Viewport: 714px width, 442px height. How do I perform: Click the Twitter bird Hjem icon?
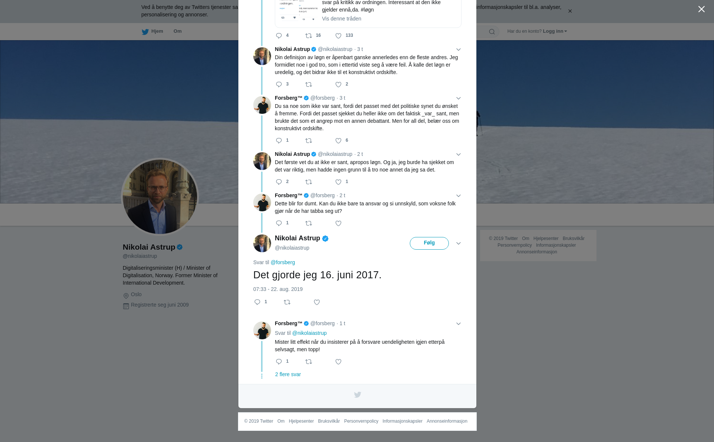click(145, 32)
